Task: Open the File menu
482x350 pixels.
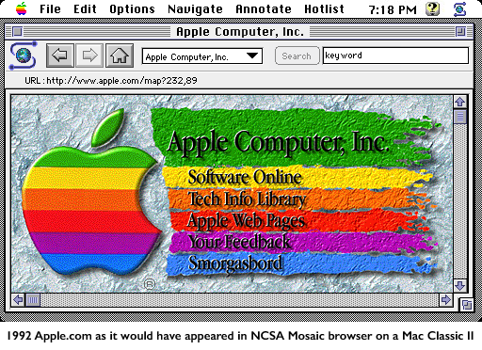Action: tap(50, 9)
